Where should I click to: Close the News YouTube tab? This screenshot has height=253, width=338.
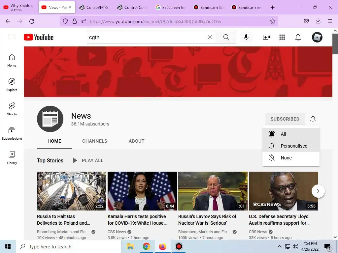pos(70,7)
